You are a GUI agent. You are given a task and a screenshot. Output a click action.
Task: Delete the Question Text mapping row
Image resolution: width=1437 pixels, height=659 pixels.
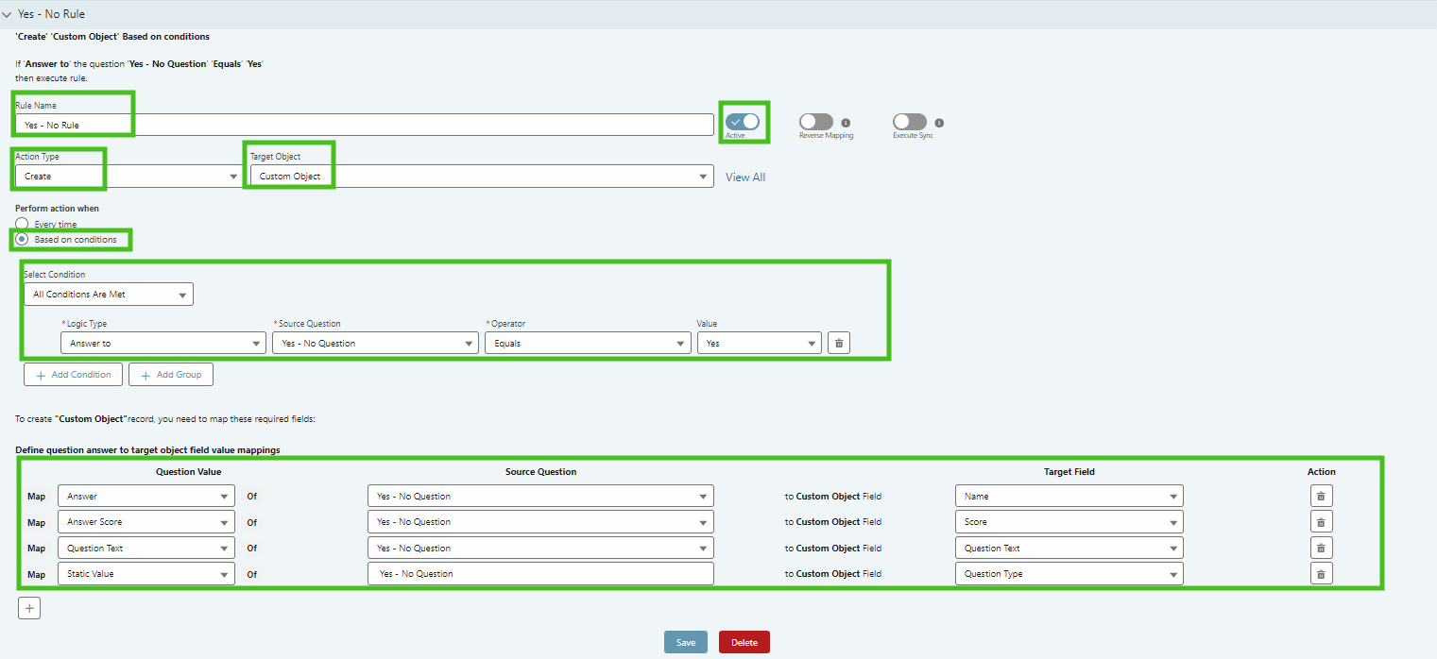tap(1321, 549)
